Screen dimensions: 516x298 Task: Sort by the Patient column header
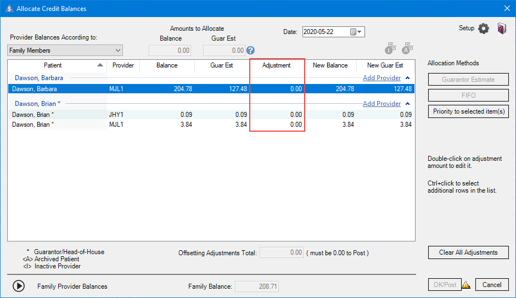(x=53, y=65)
